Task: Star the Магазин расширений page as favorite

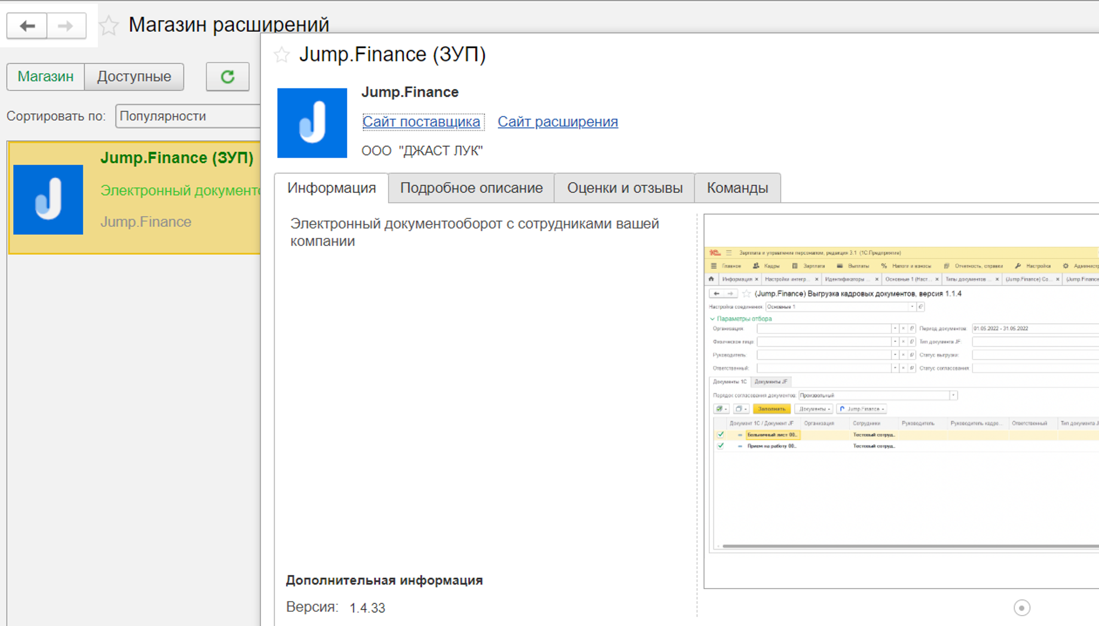Action: 109,25
